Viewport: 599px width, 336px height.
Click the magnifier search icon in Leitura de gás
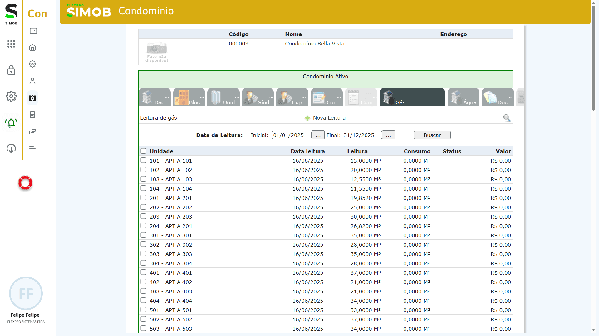coord(507,118)
